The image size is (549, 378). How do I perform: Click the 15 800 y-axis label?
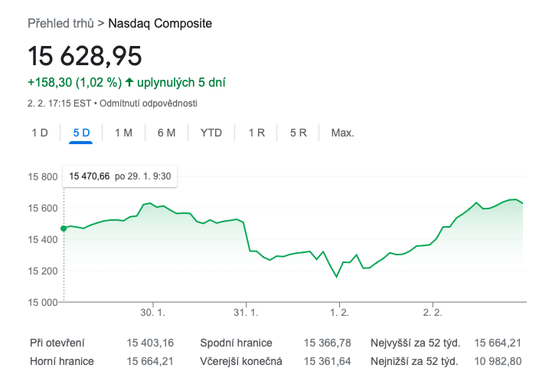click(43, 176)
